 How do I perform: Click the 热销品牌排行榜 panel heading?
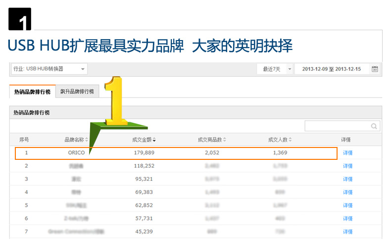tap(32, 113)
